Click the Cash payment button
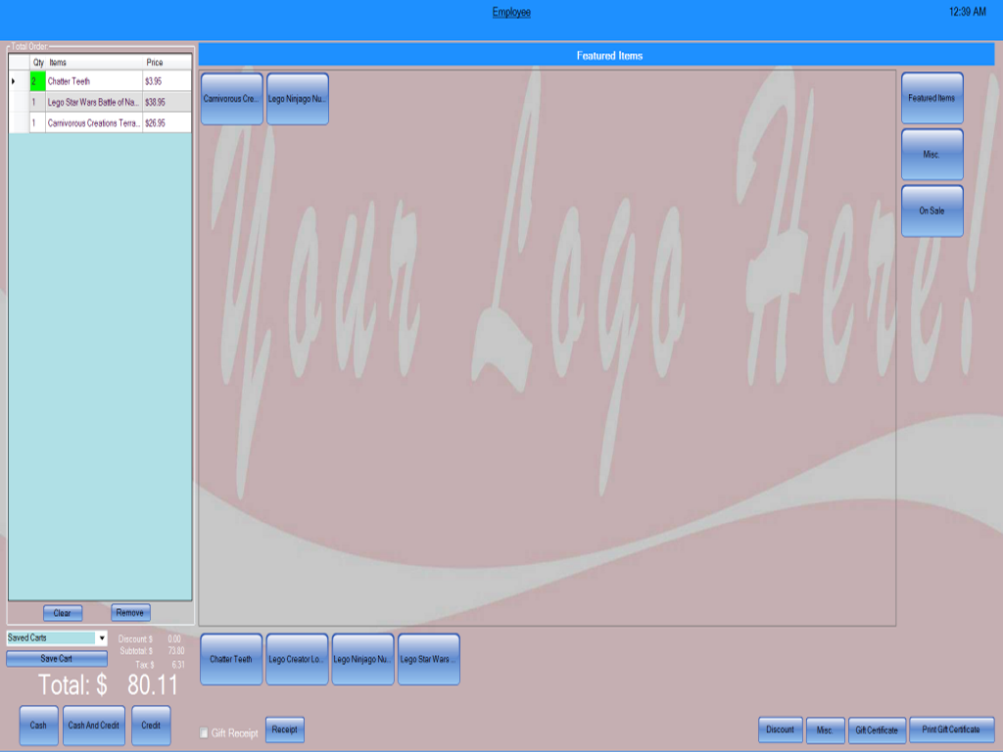This screenshot has height=752, width=1003. (38, 726)
